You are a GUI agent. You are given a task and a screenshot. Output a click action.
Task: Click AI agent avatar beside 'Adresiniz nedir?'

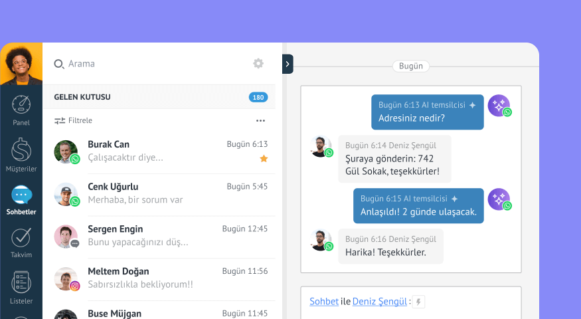[x=499, y=106]
